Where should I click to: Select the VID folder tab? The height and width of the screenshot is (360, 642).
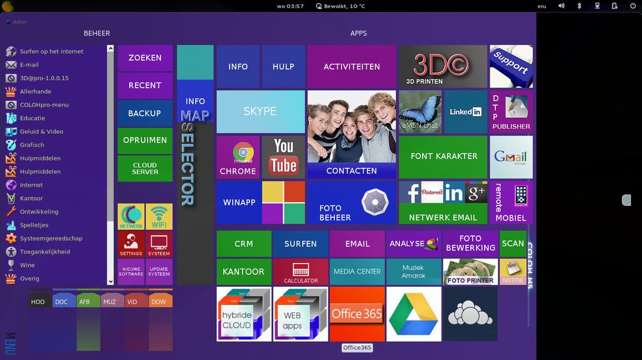click(136, 301)
